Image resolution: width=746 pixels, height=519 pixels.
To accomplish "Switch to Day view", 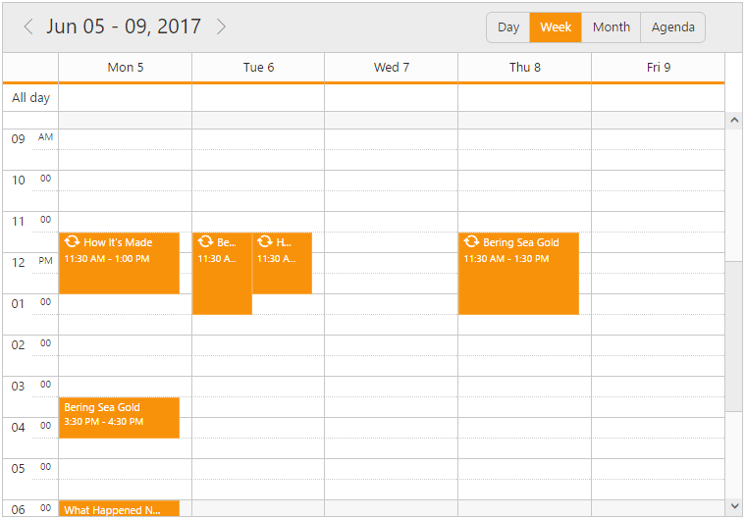I will [508, 27].
